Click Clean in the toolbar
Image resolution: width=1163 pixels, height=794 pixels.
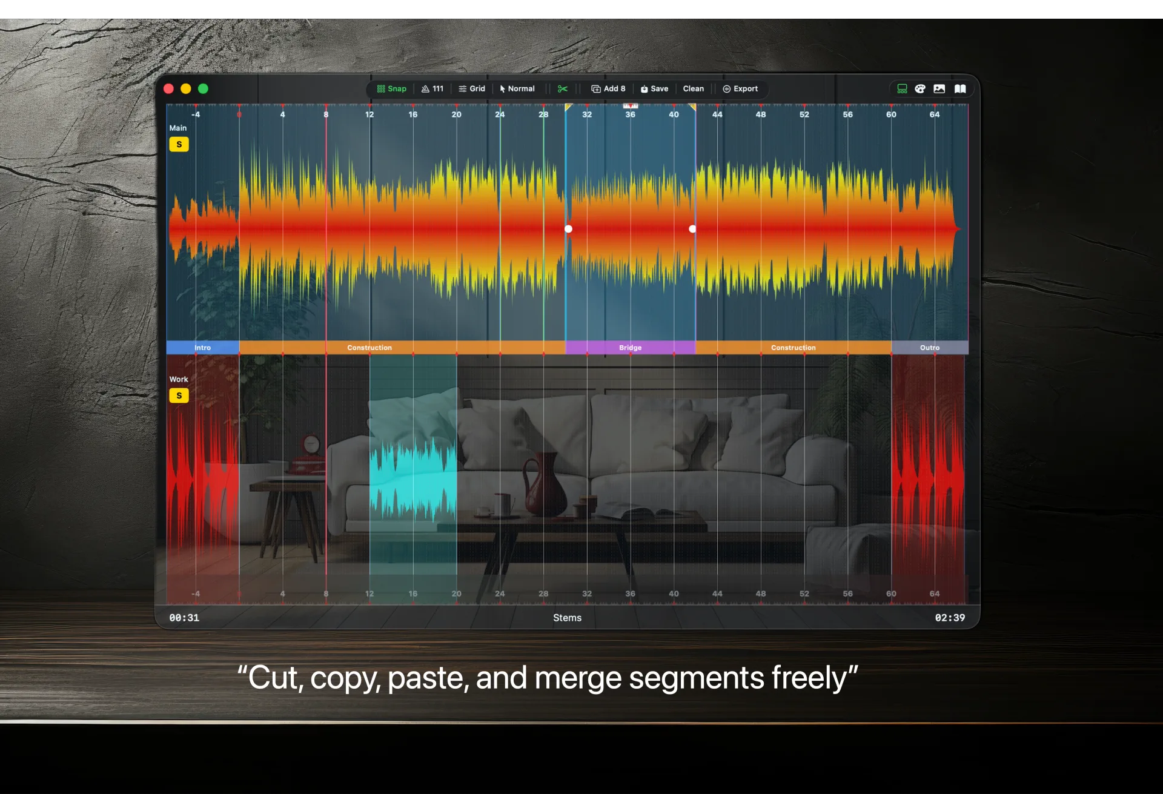(x=693, y=88)
